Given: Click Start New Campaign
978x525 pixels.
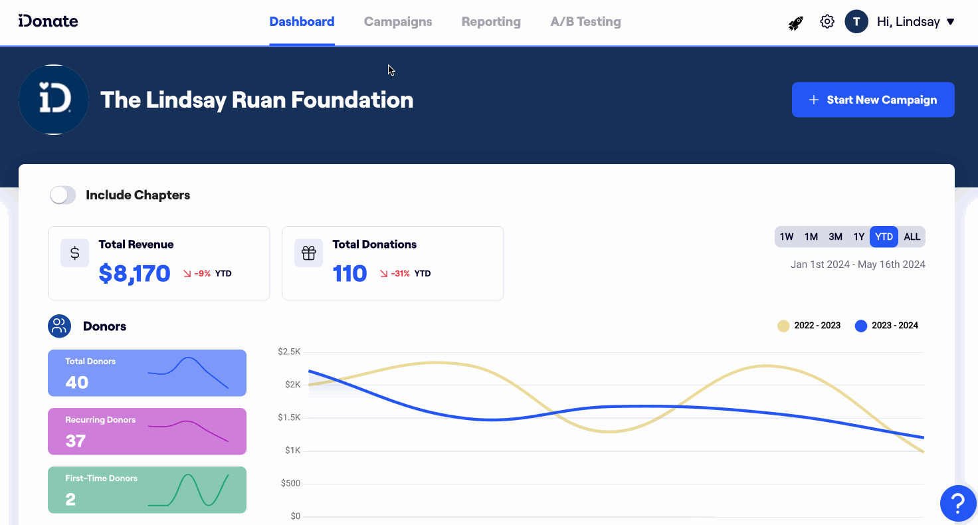Looking at the screenshot, I should pos(873,99).
